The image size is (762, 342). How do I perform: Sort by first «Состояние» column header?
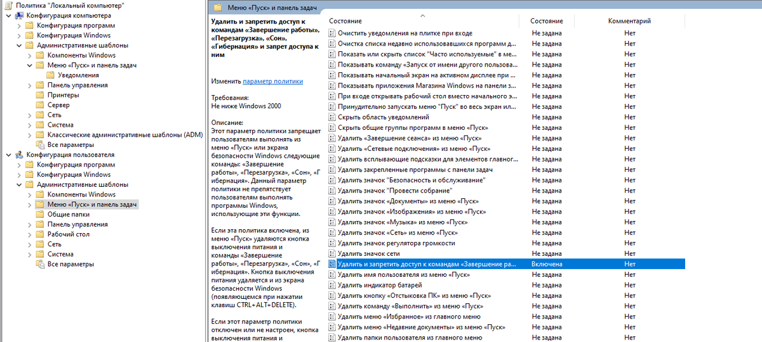coord(346,21)
